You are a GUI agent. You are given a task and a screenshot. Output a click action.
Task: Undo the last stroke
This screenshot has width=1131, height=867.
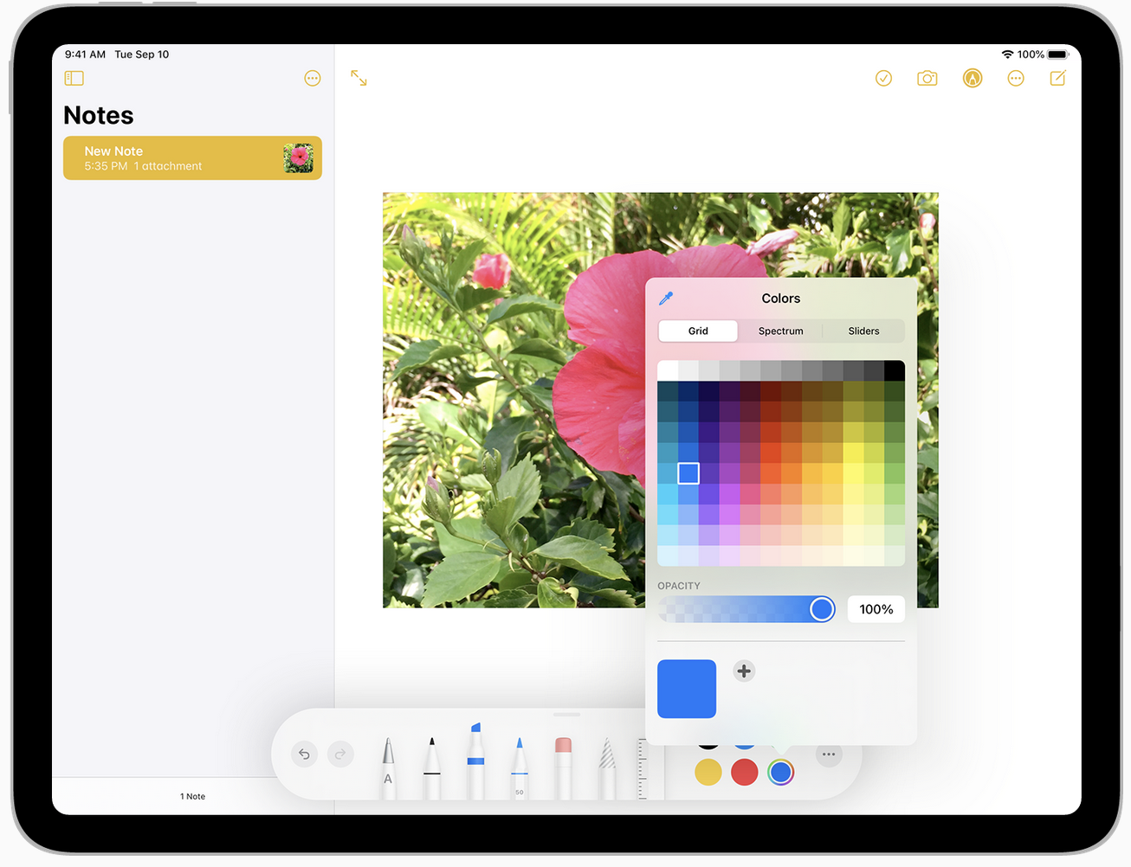coord(304,755)
